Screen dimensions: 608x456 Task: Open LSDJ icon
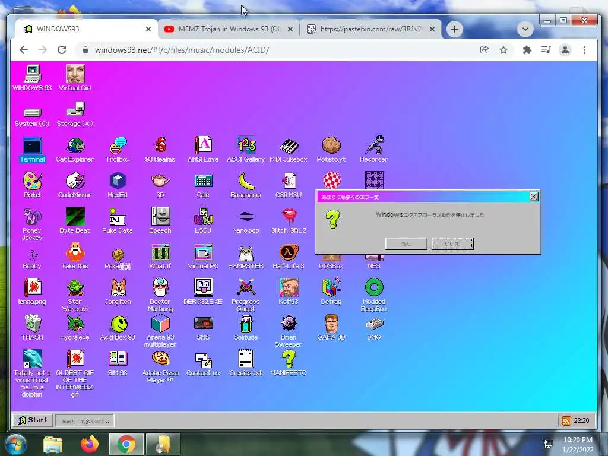(203, 221)
